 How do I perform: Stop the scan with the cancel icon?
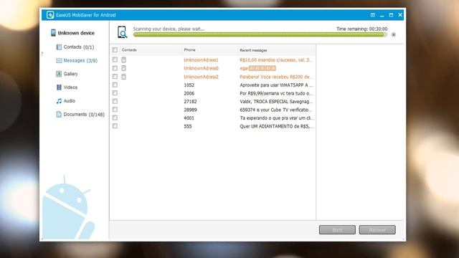(x=394, y=34)
